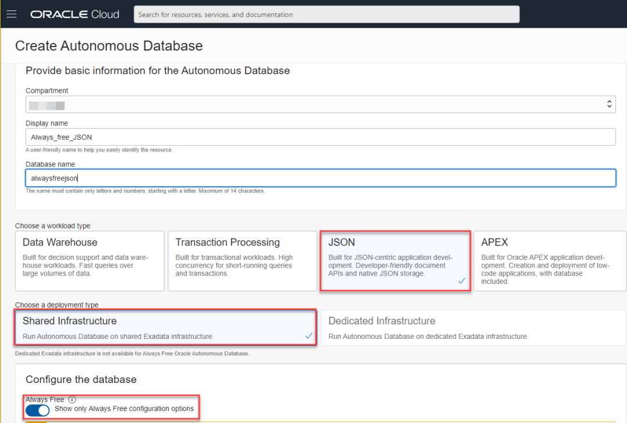
Task: Click the Dedicated Exadata not available note
Action: [132, 354]
